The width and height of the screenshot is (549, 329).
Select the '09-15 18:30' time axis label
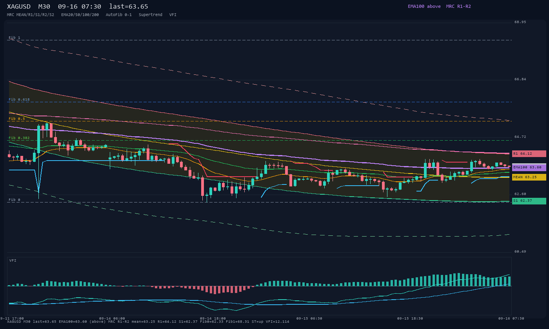point(410,318)
